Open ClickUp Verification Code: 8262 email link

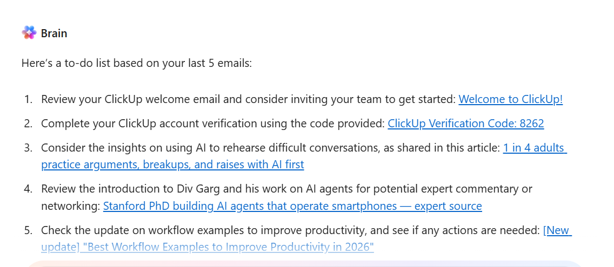click(465, 124)
